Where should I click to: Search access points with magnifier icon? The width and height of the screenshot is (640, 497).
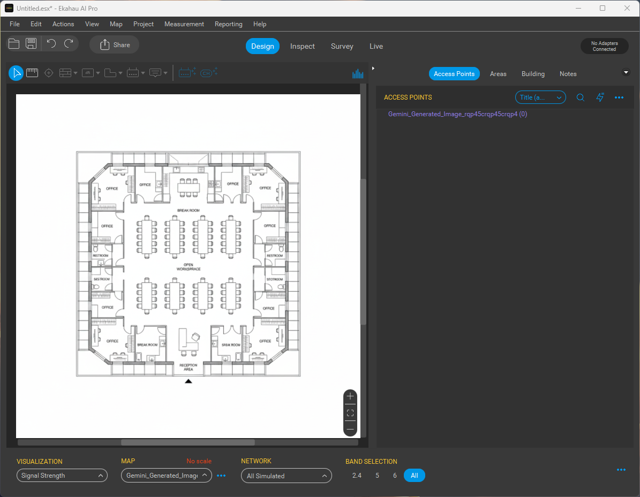(580, 97)
